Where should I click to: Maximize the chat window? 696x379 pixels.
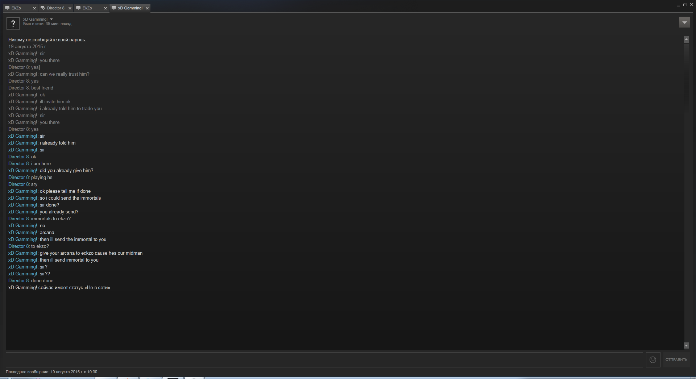(685, 5)
